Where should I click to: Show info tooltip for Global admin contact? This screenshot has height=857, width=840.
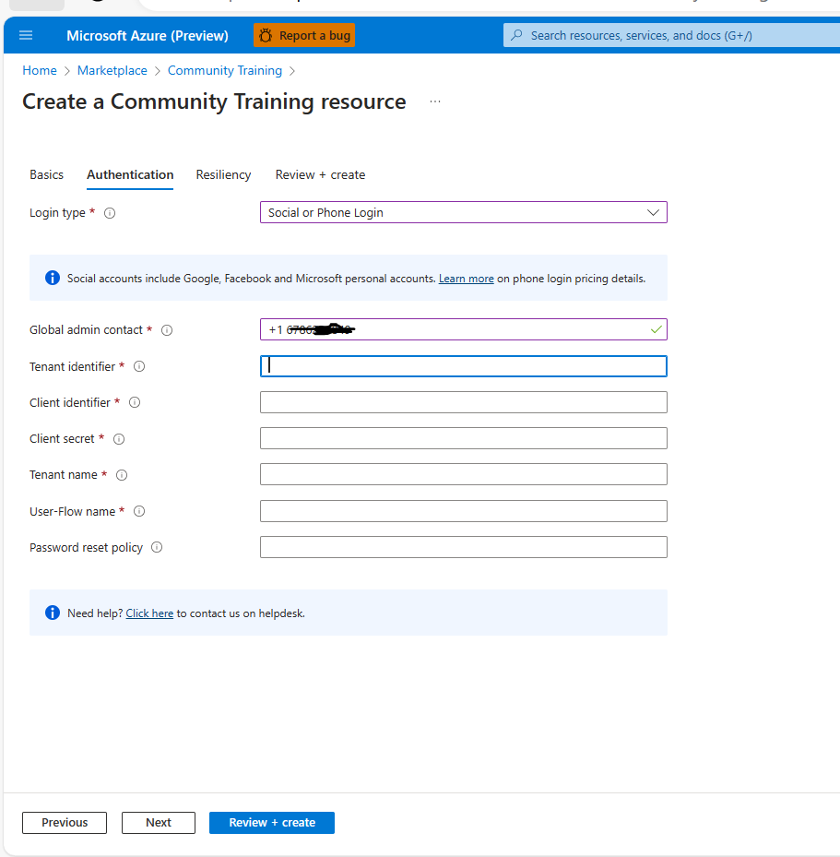pos(167,330)
